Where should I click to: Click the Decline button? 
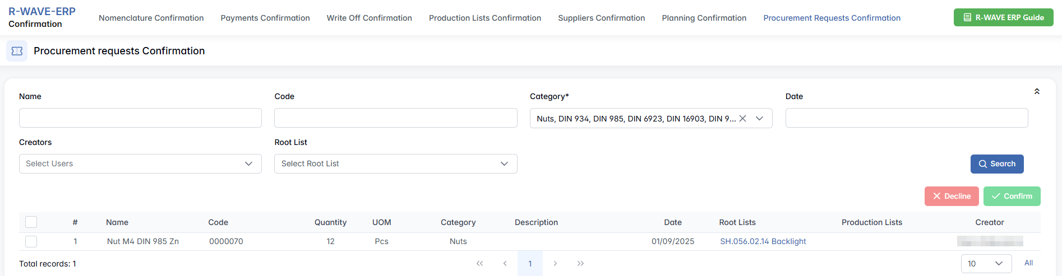[951, 196]
